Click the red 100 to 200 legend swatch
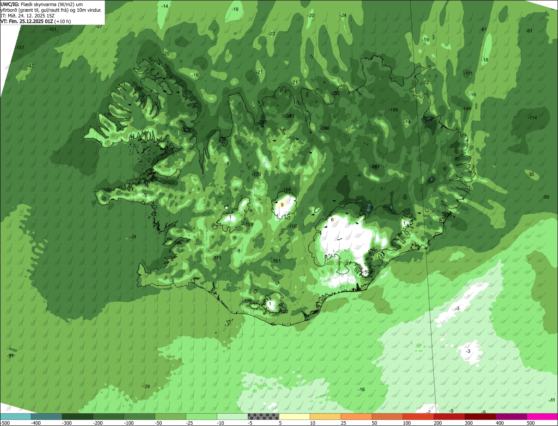558x426 pixels. (x=418, y=417)
